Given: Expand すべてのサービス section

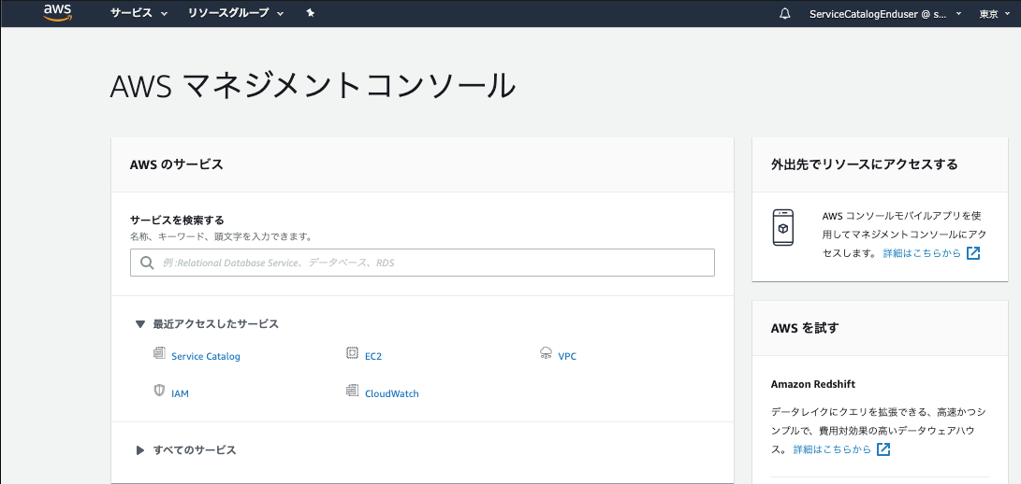Looking at the screenshot, I should pos(185,449).
